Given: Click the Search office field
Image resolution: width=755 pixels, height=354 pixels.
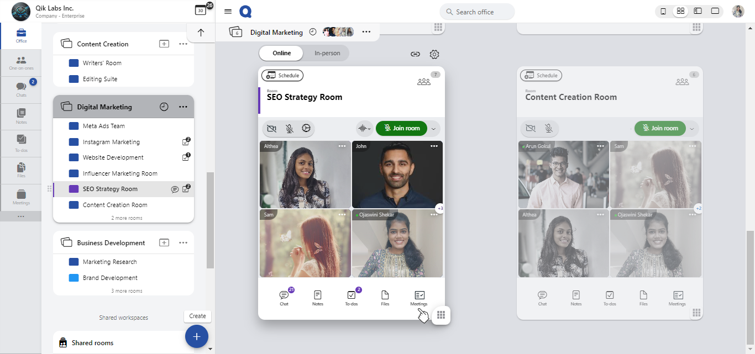Looking at the screenshot, I should click(477, 12).
